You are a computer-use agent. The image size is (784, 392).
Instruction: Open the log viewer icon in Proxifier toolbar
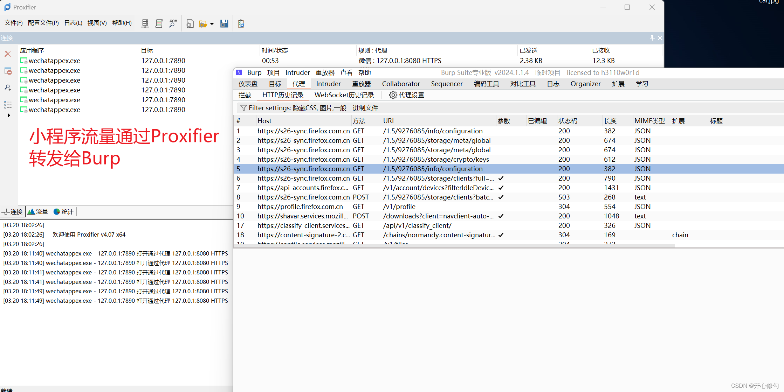(159, 23)
